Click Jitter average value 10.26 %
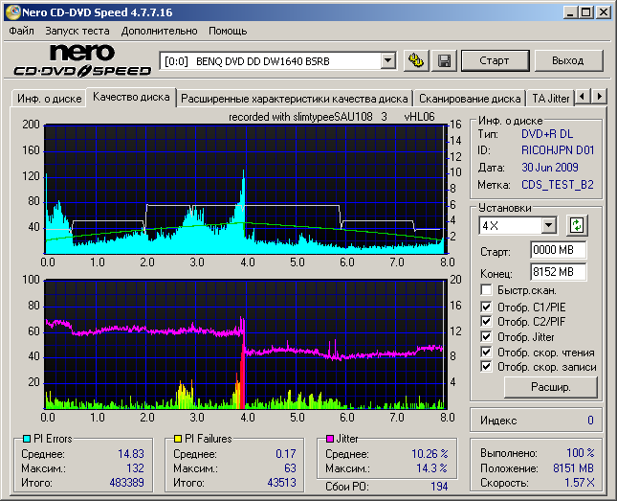Image resolution: width=617 pixels, height=501 pixels. tap(430, 454)
